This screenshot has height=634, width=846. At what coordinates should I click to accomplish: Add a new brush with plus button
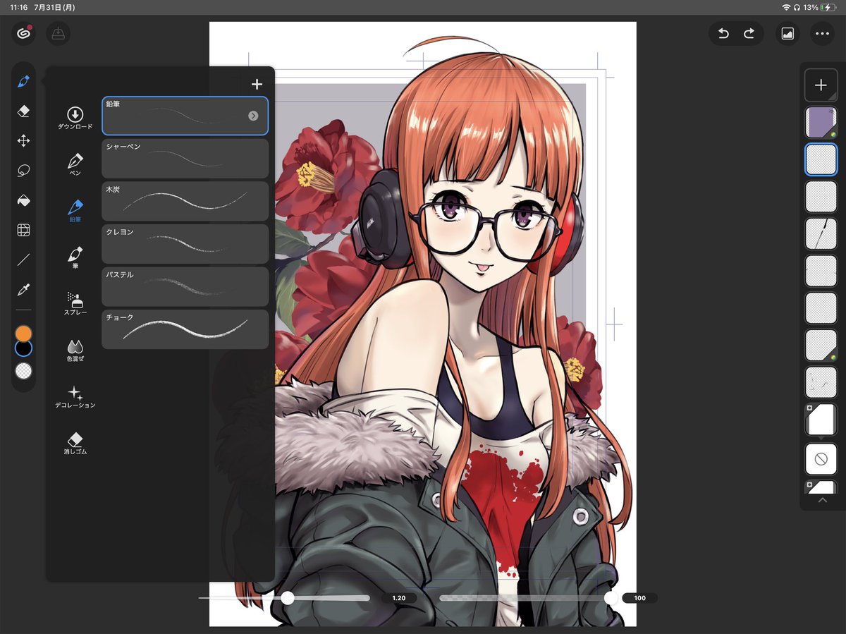pyautogui.click(x=257, y=85)
